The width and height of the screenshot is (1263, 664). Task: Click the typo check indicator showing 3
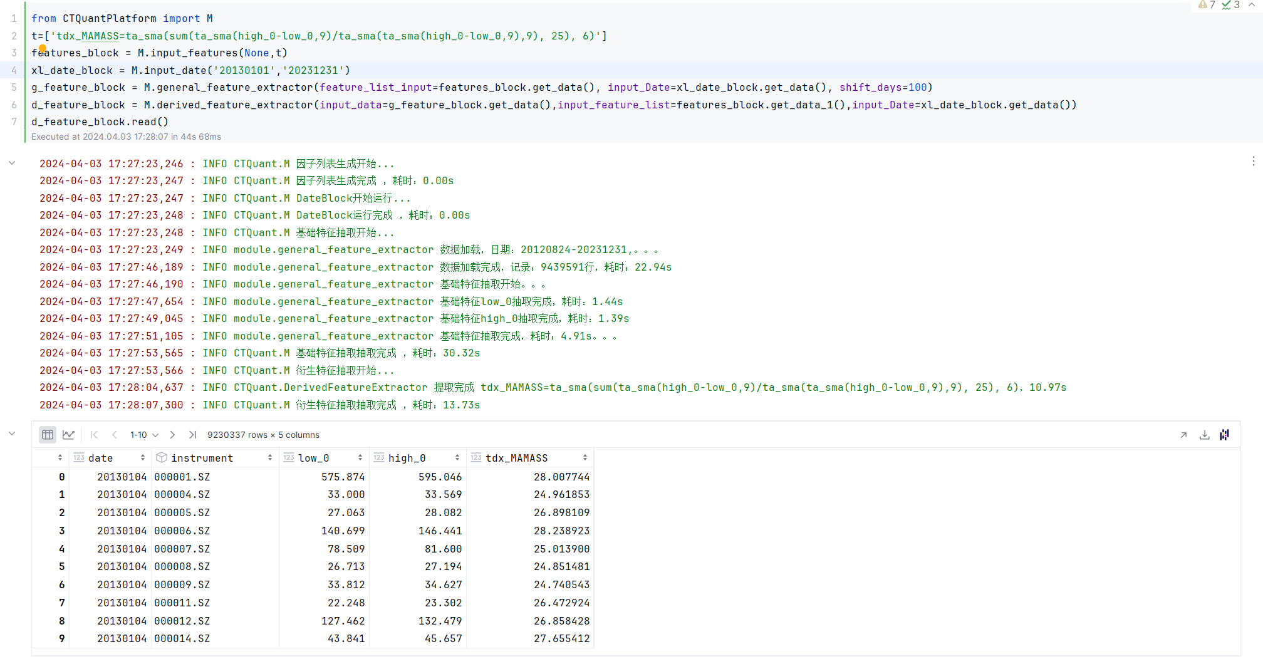(1230, 5)
